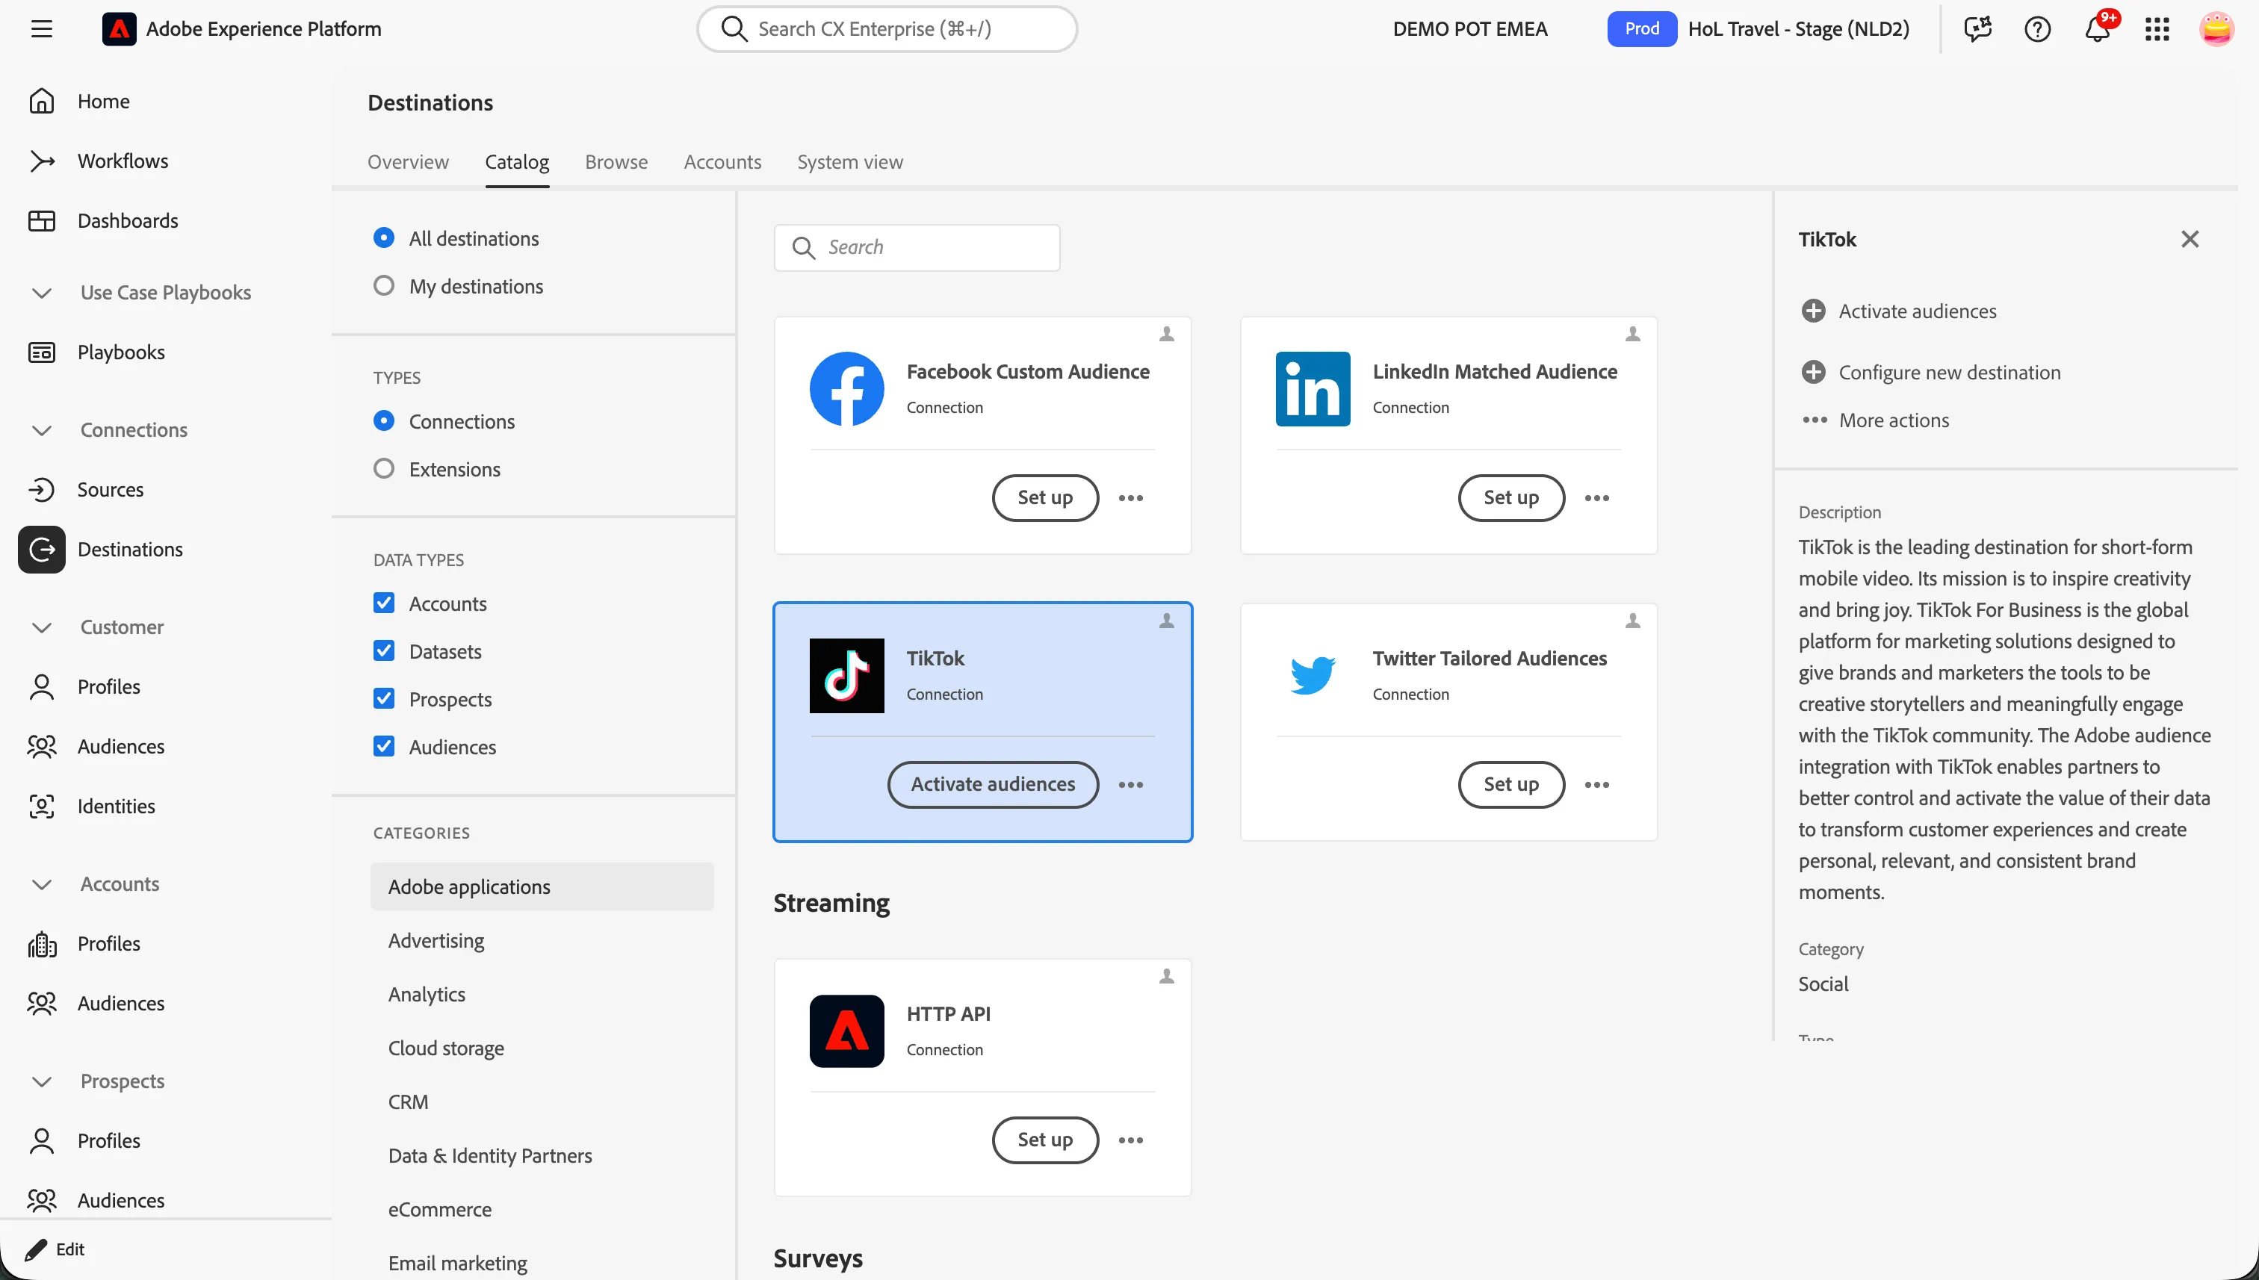2259x1280 pixels.
Task: Click the Home icon in sidebar
Action: click(41, 101)
